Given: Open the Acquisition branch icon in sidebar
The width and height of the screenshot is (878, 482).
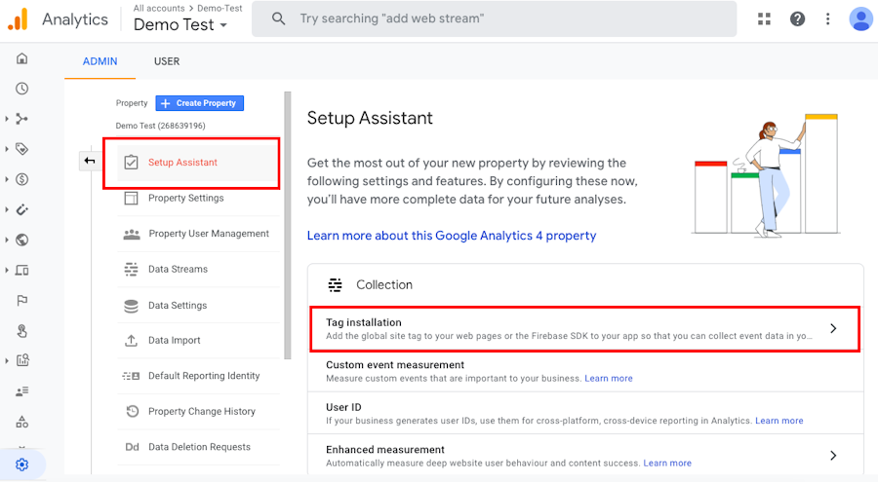Looking at the screenshot, I should point(21,119).
